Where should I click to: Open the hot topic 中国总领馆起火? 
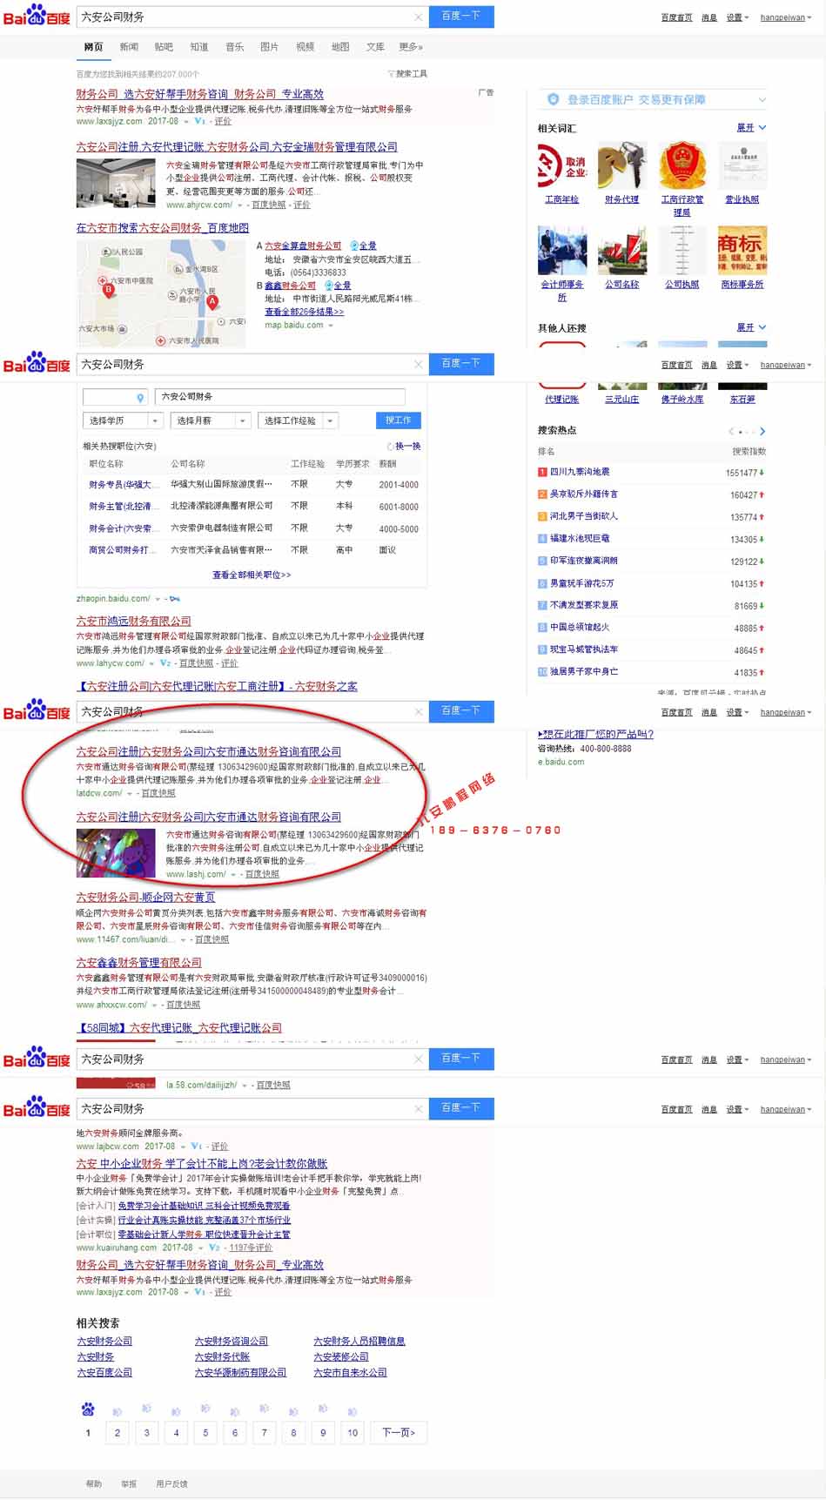pyautogui.click(x=580, y=628)
